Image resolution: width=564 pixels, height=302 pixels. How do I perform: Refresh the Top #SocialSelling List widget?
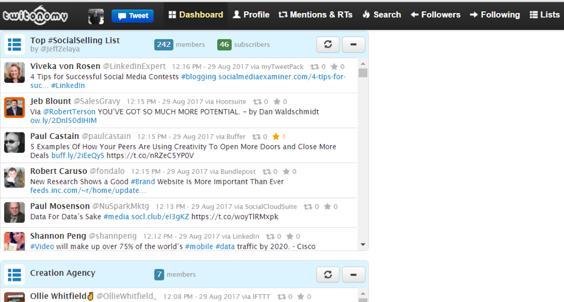[x=328, y=44]
